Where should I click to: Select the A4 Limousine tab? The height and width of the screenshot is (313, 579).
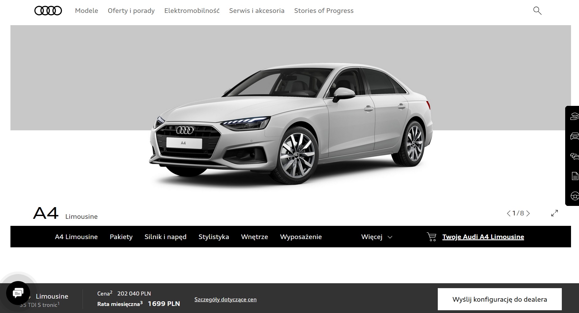(76, 237)
